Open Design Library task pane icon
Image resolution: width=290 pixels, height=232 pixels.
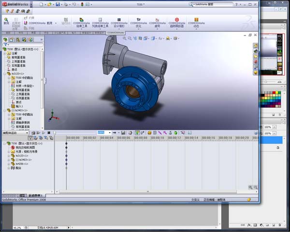coord(255,51)
